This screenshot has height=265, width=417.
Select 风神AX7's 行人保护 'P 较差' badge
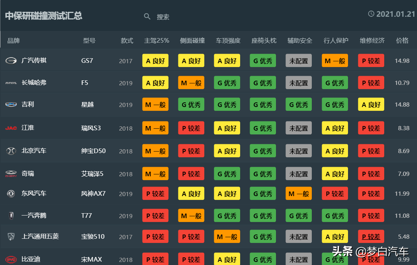coord(335,194)
